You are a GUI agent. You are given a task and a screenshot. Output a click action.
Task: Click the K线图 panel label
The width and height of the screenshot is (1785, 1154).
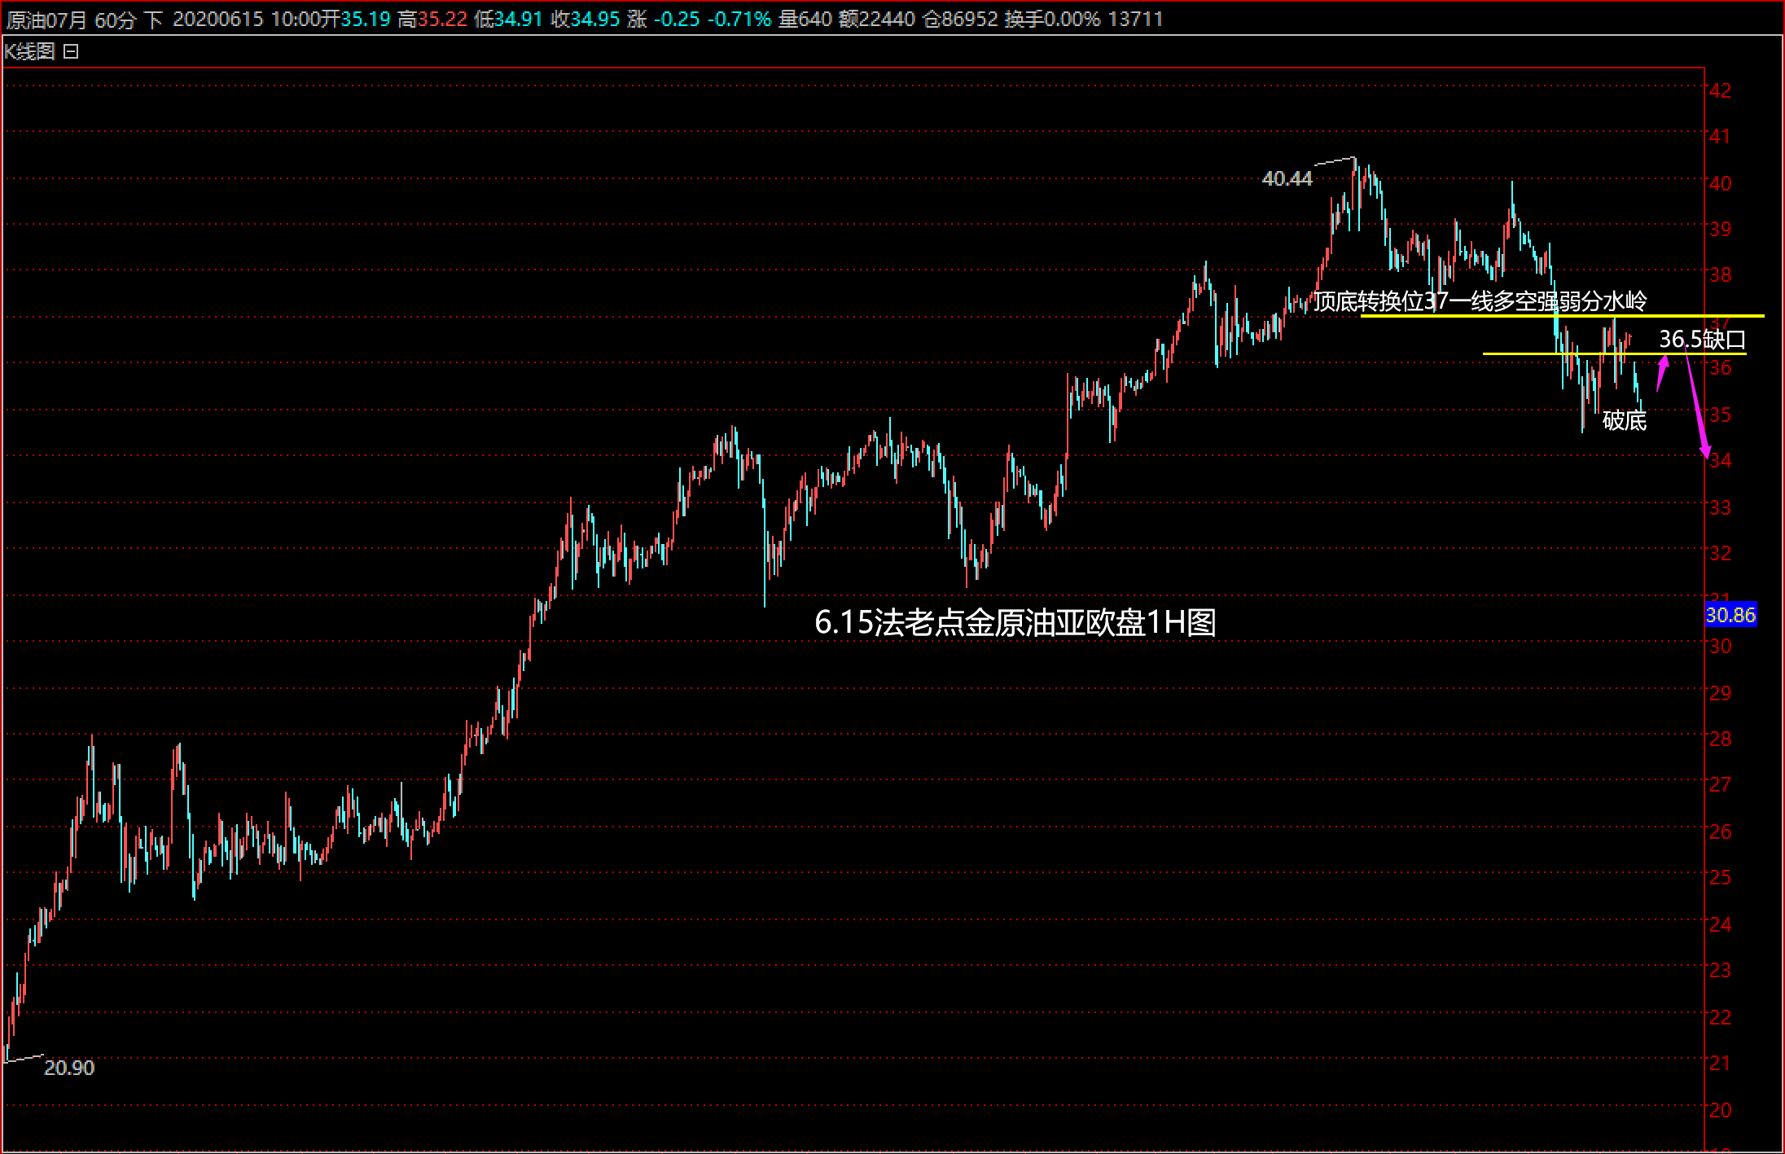pos(29,52)
